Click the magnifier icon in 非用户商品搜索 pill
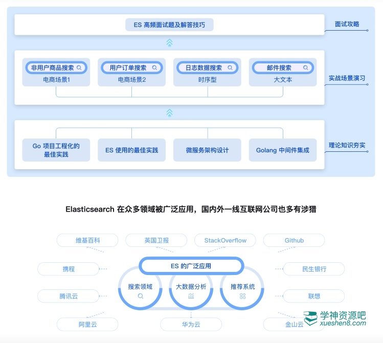This screenshot has width=383, height=343. [79, 67]
